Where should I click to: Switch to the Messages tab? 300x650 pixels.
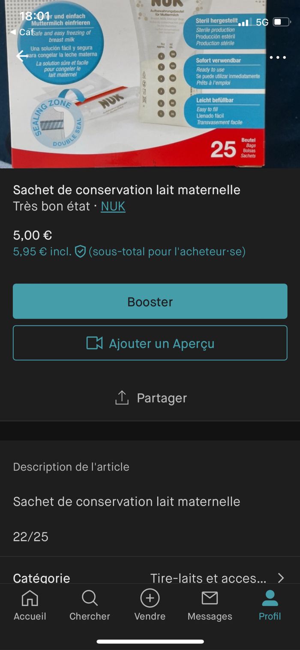pos(210,604)
